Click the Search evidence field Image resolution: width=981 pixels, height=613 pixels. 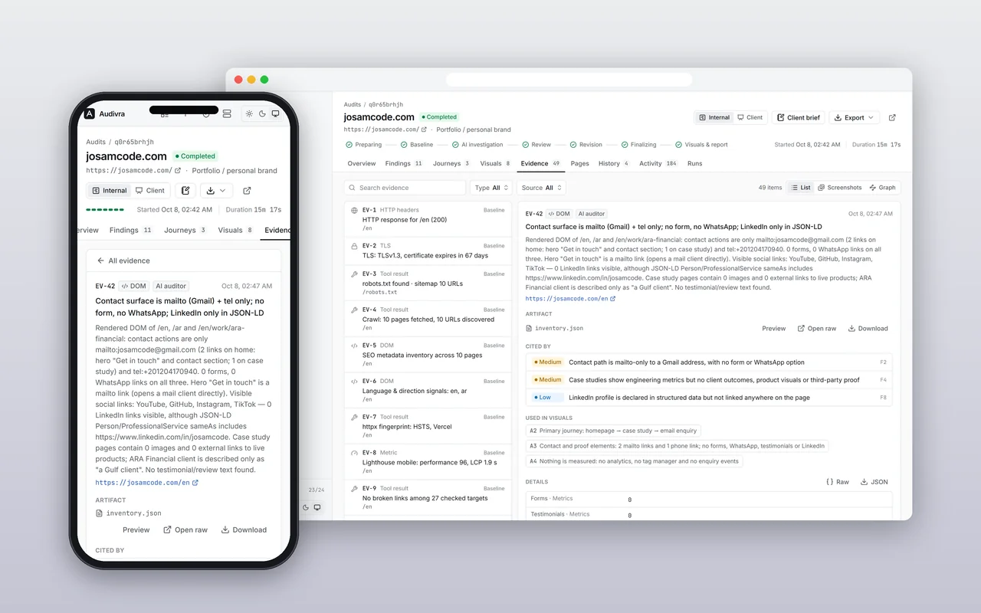(405, 188)
